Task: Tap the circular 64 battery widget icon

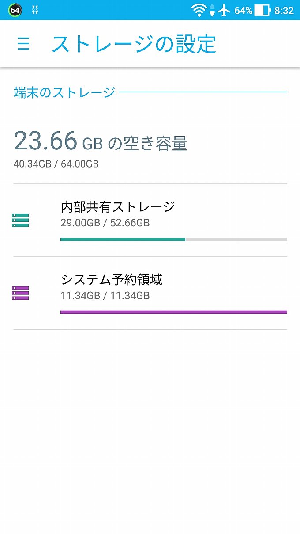Action: point(15,10)
